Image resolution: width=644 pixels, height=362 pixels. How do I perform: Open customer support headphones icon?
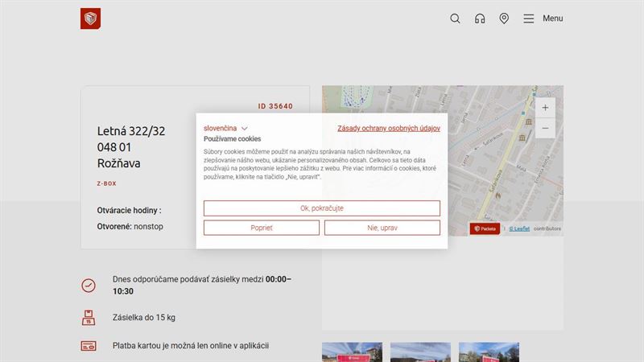480,19
